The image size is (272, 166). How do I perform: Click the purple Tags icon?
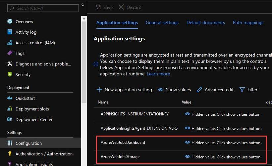click(10, 53)
